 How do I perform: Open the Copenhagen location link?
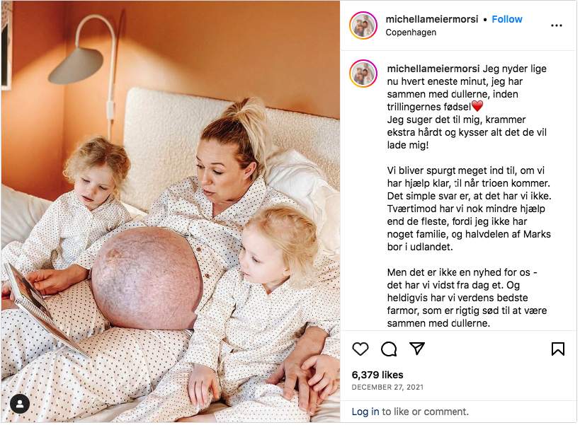(x=411, y=33)
